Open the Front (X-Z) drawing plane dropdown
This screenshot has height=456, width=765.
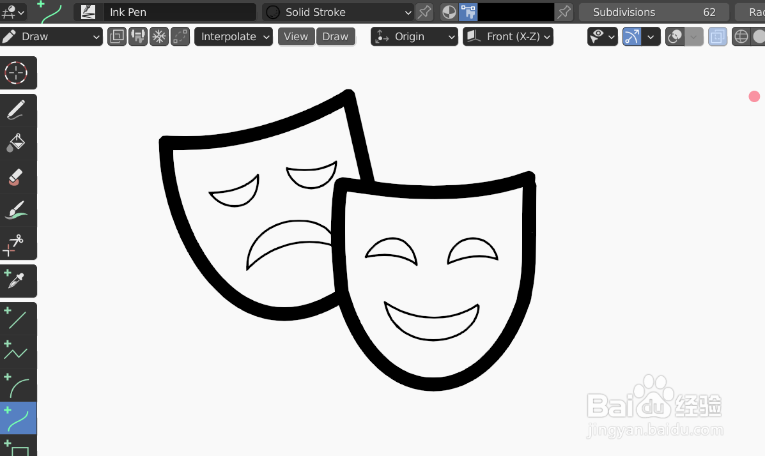pos(508,36)
